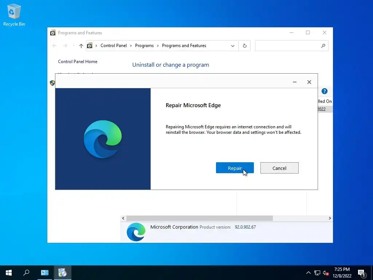
Task: Open the Windows Start menu
Action: pos(9,273)
